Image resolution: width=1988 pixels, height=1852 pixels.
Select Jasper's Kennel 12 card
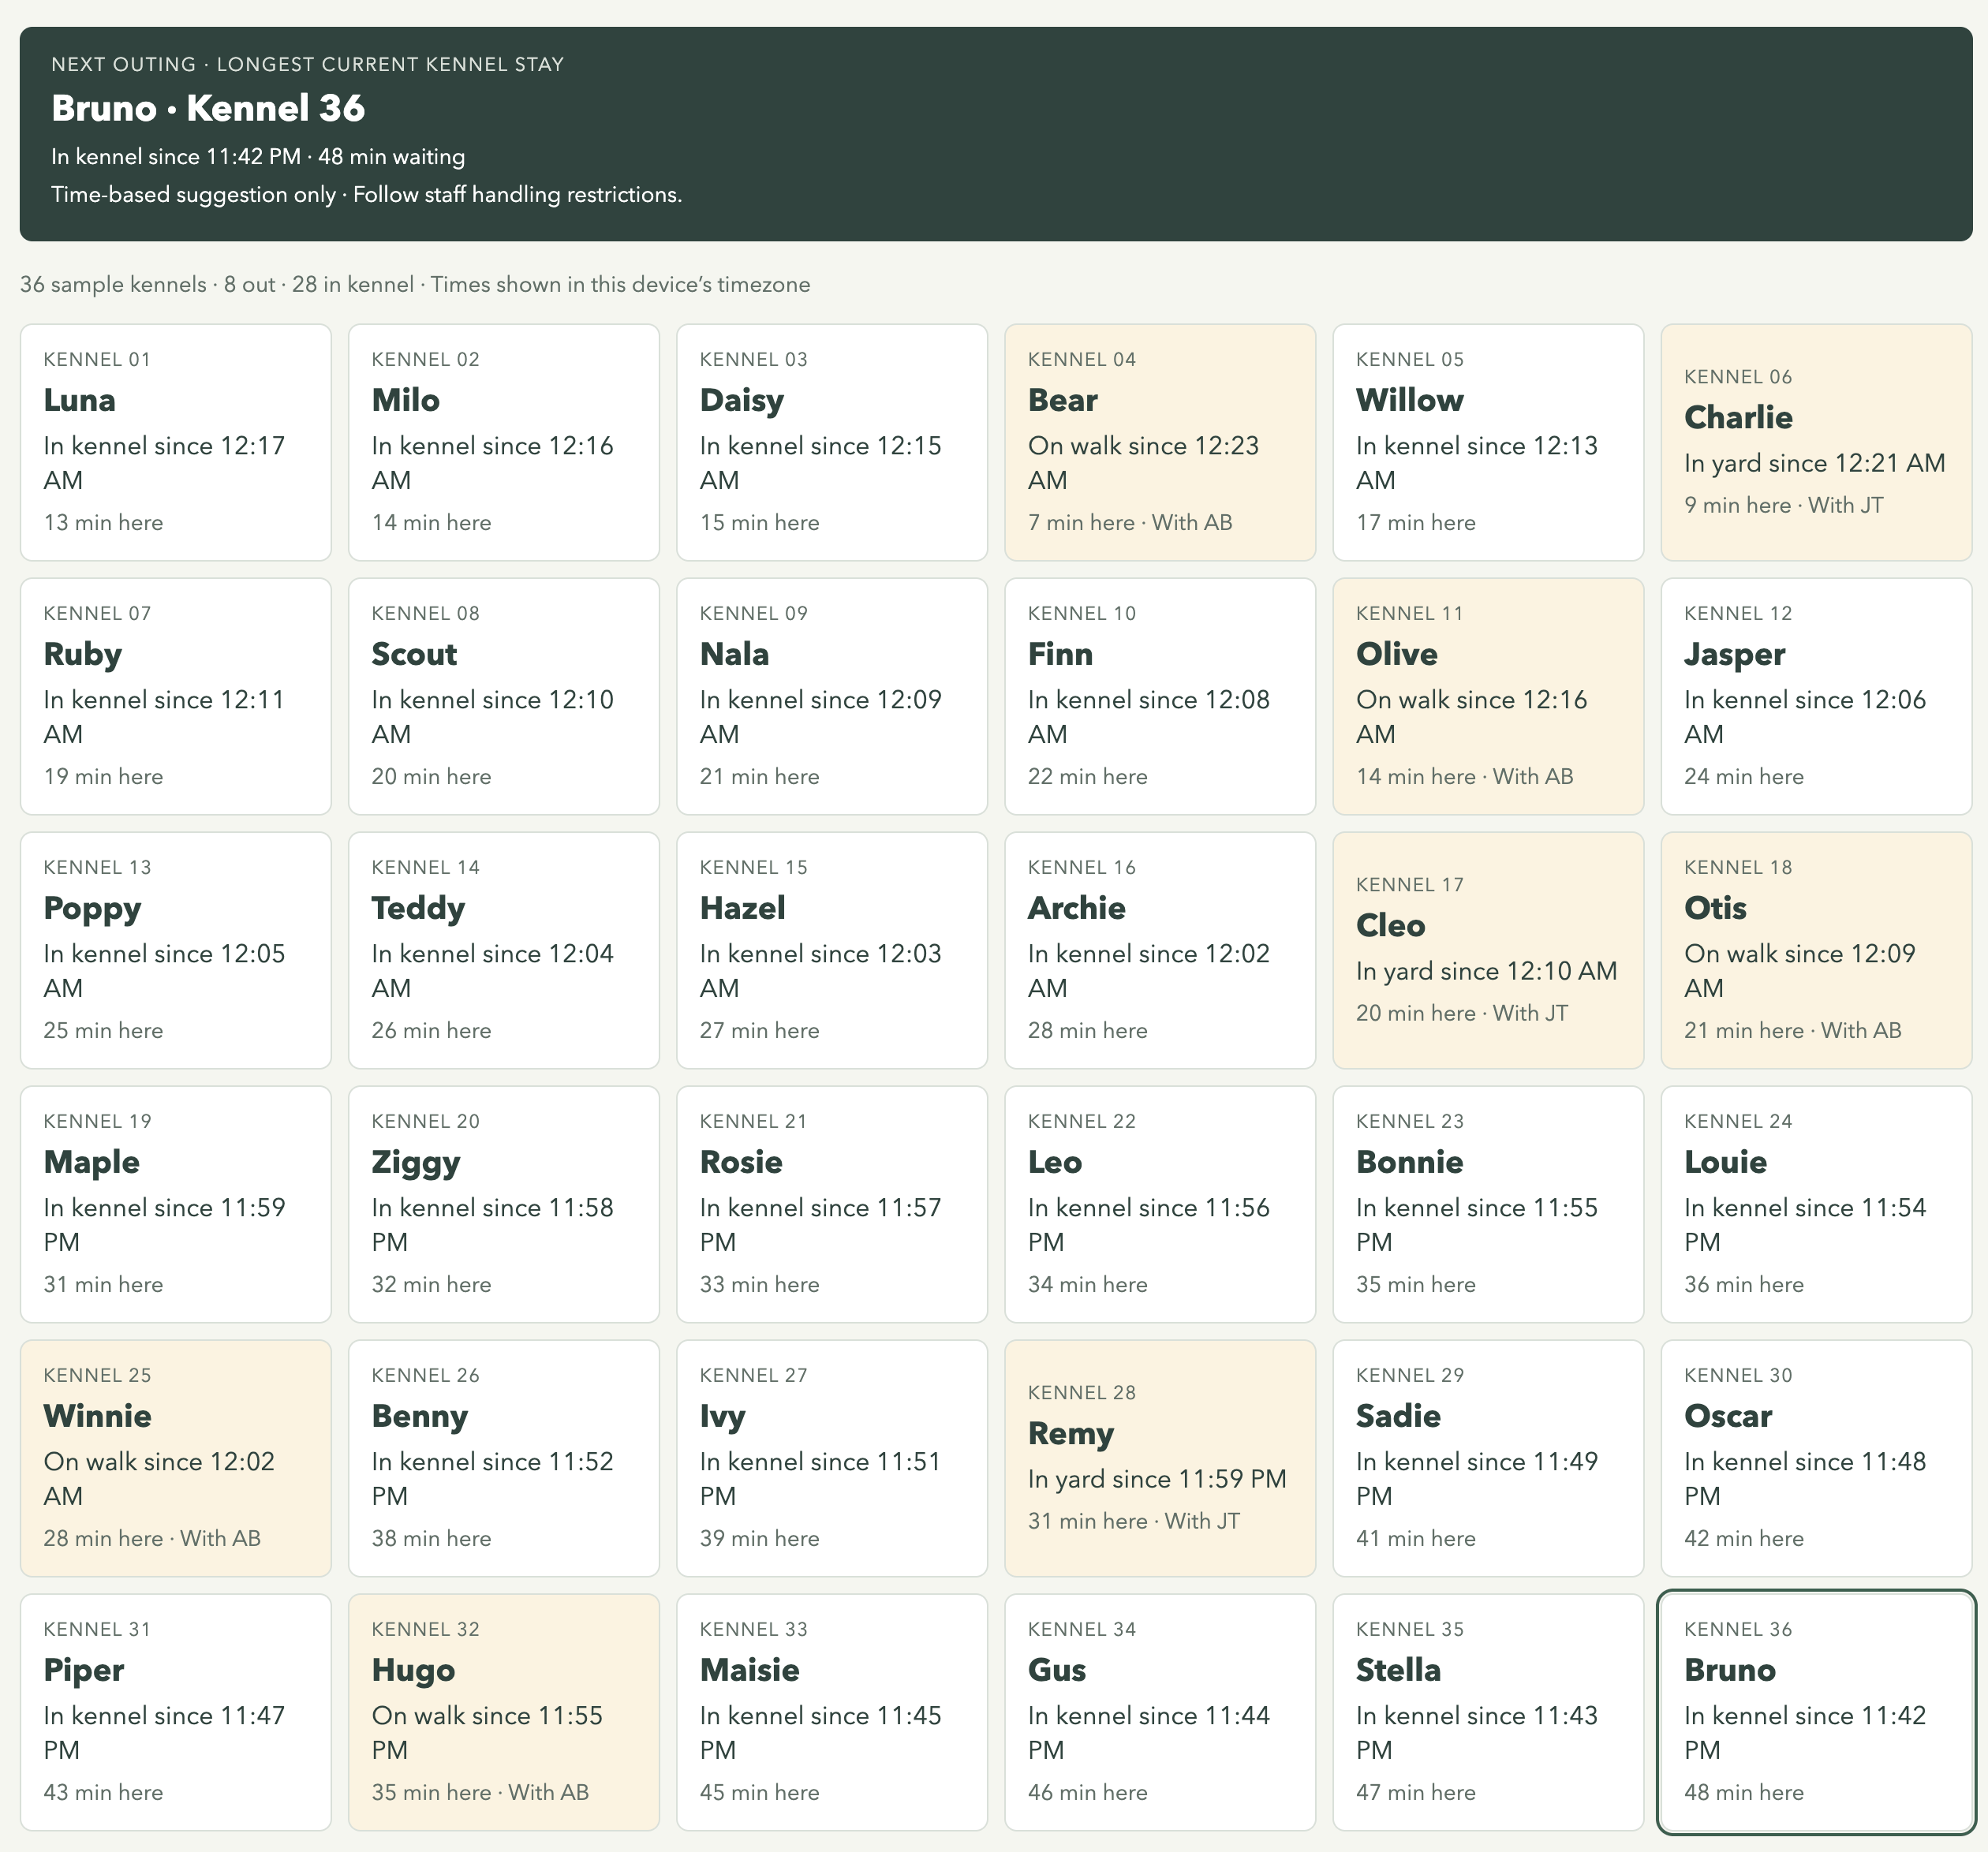[x=1816, y=696]
